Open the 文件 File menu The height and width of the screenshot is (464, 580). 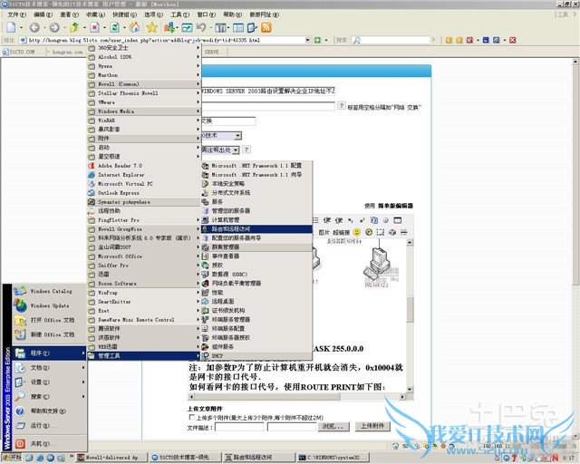16,14
